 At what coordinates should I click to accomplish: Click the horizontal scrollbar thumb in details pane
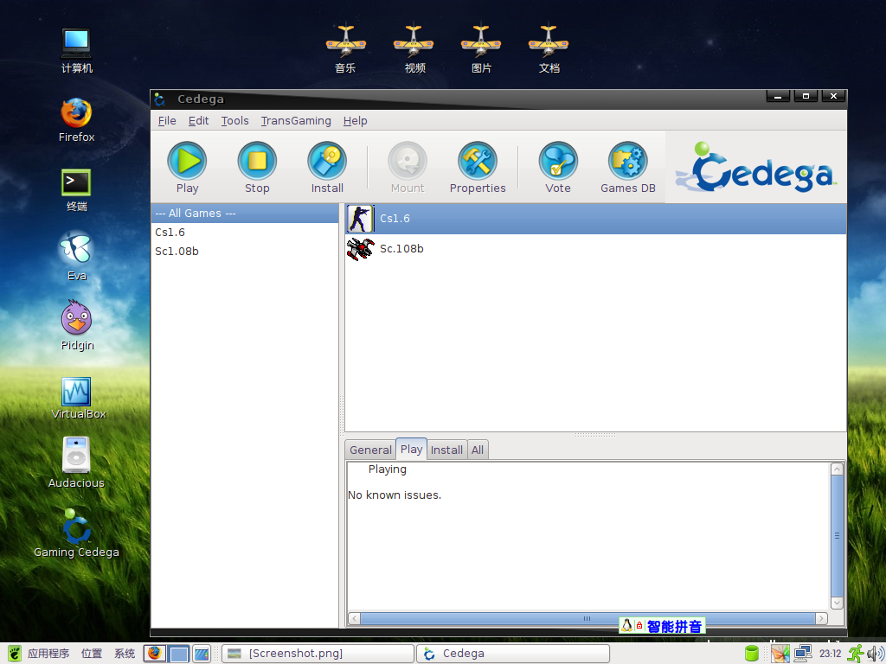point(587,619)
